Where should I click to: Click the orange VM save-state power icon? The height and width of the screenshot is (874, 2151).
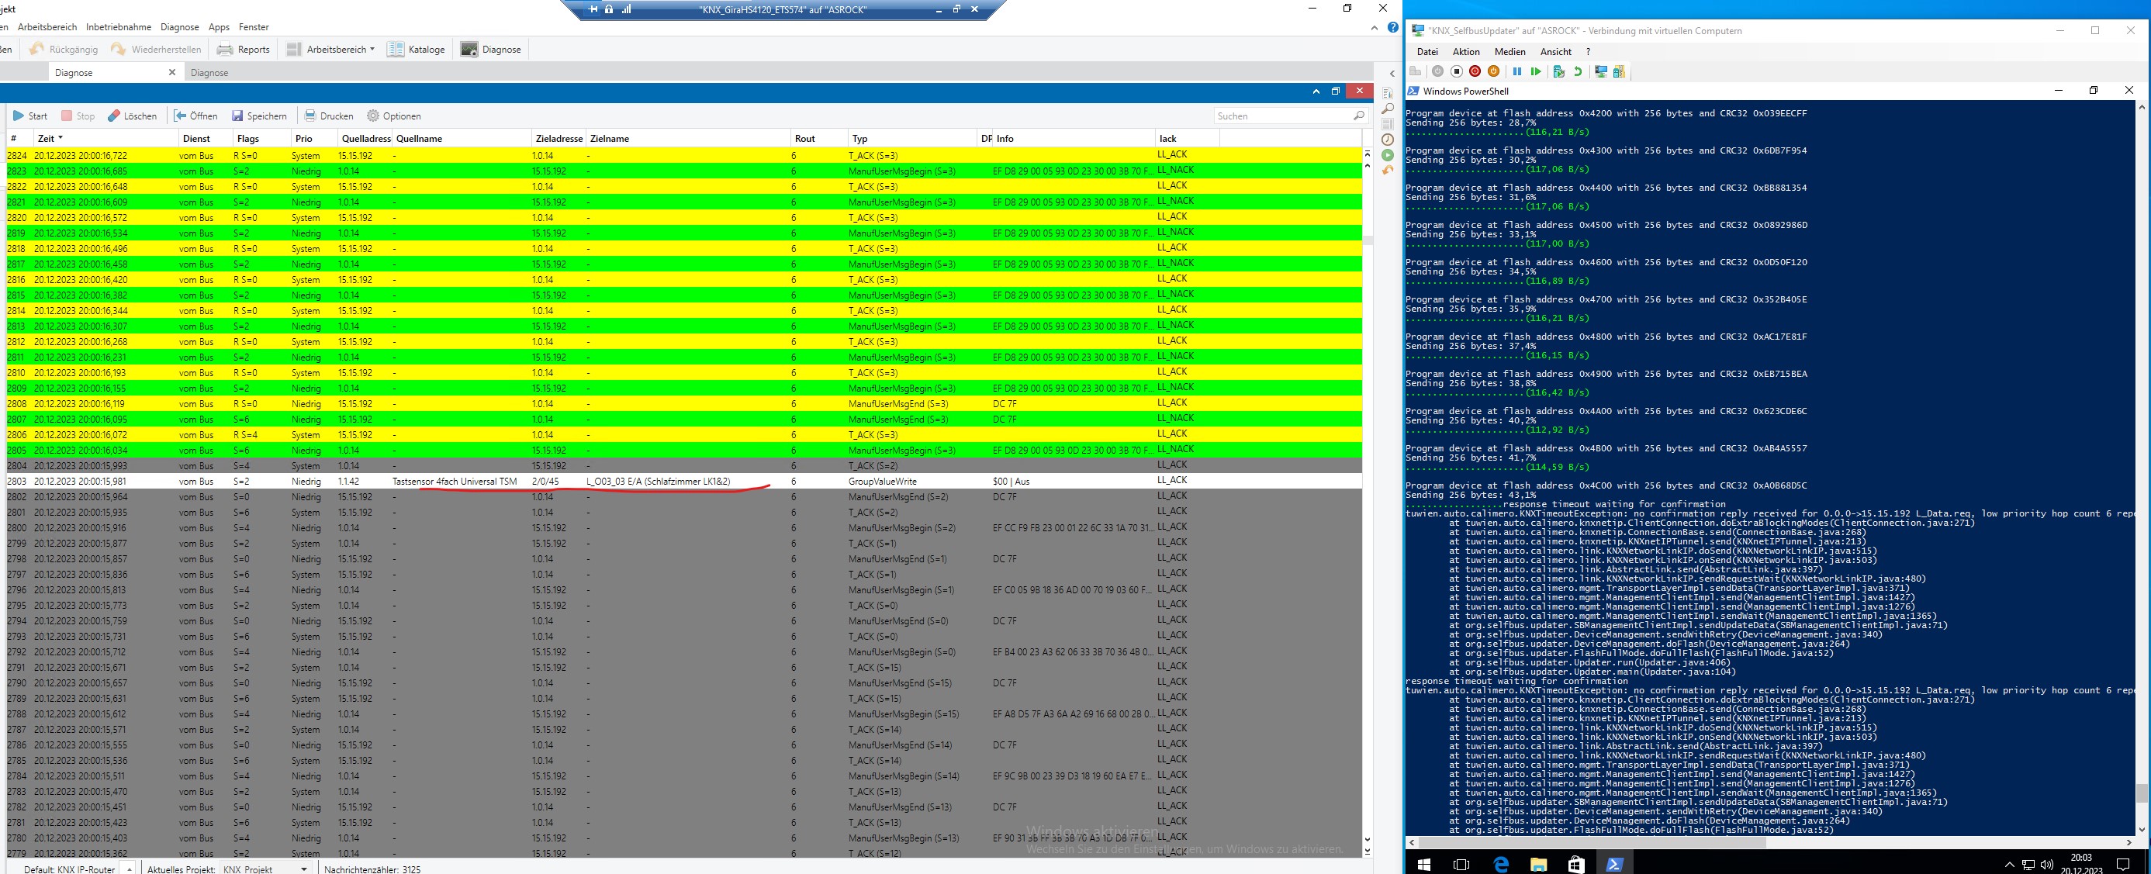[1494, 72]
